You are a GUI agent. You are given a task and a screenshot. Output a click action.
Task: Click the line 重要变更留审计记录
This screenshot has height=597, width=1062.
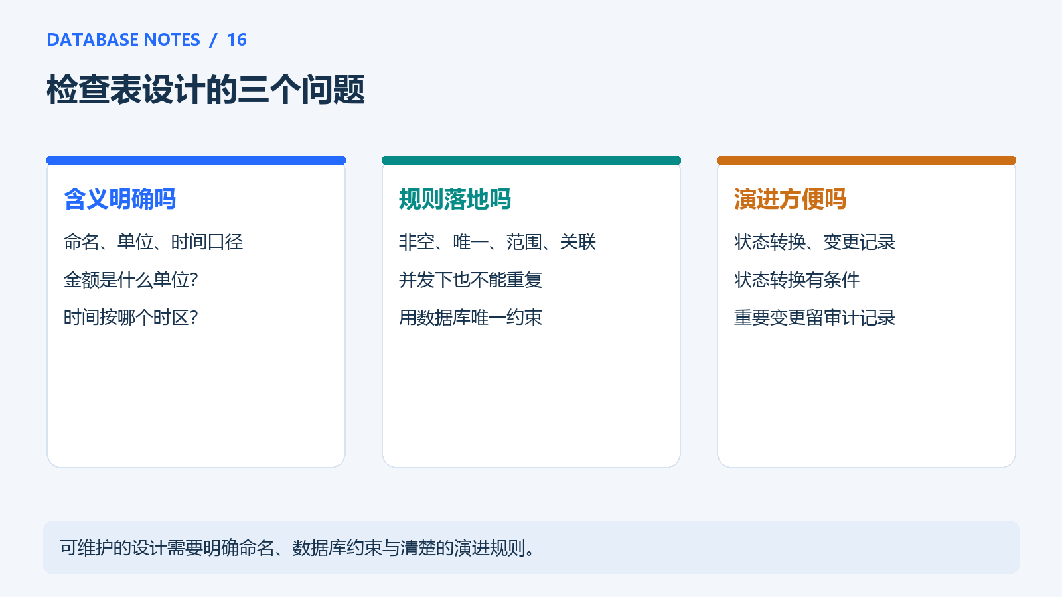click(x=815, y=318)
